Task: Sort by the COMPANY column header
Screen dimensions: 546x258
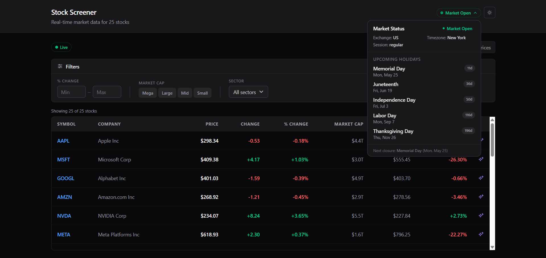Action: [x=109, y=124]
